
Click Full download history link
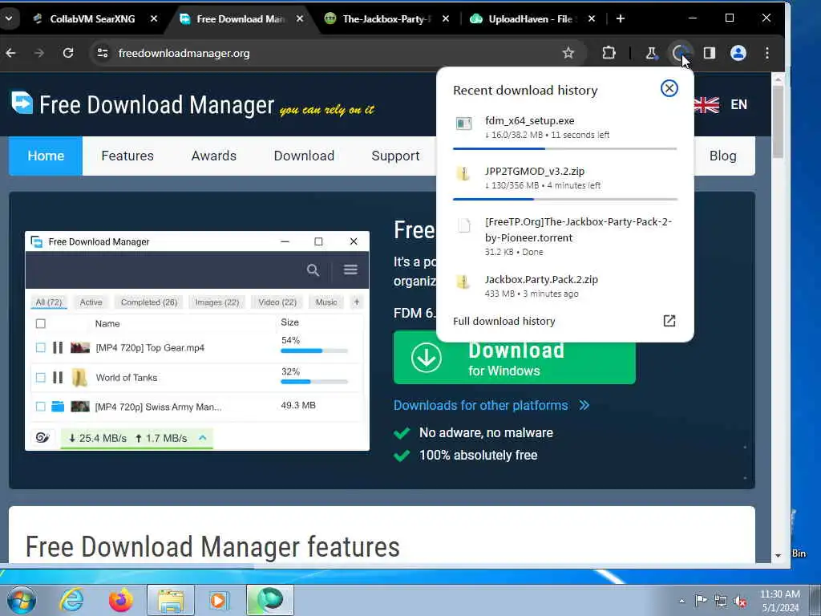tap(504, 321)
